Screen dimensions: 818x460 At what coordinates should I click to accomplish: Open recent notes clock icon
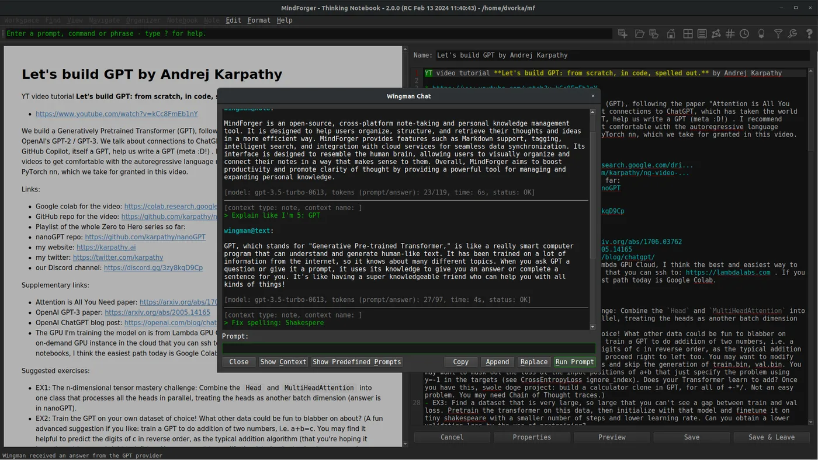pos(744,34)
